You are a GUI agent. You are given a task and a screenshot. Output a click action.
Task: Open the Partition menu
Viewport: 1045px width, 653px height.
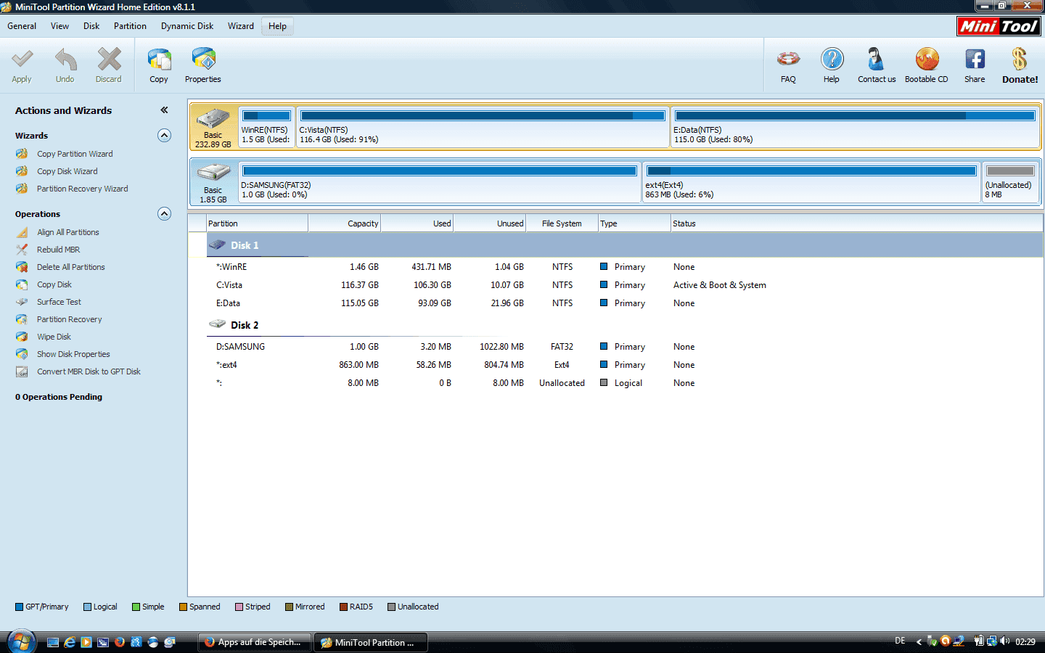(x=130, y=26)
